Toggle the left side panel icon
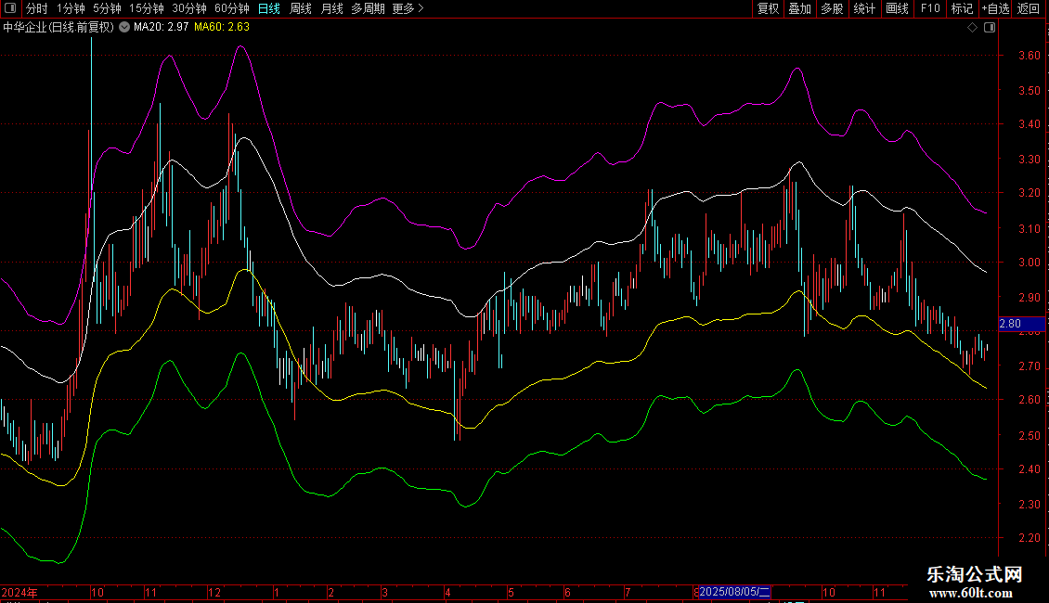Screen dimensions: 1049x603 [10, 8]
